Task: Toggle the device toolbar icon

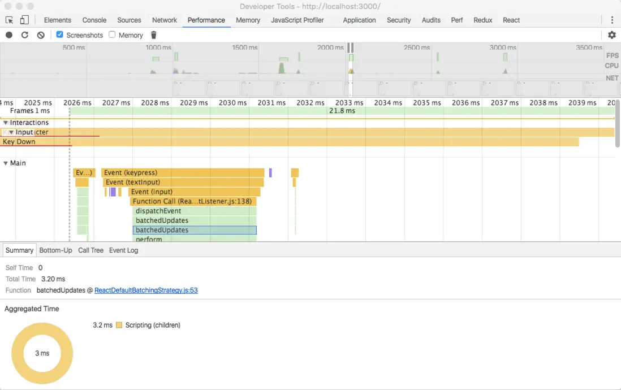Action: tap(24, 20)
